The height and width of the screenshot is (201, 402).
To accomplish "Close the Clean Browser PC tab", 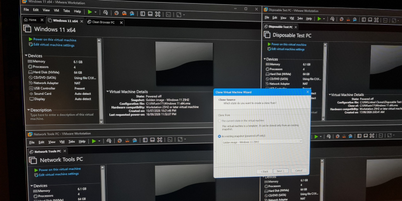I will 121,23.
